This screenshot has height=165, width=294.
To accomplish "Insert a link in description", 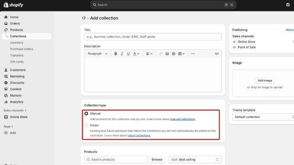I will pyautogui.click(x=161, y=54).
